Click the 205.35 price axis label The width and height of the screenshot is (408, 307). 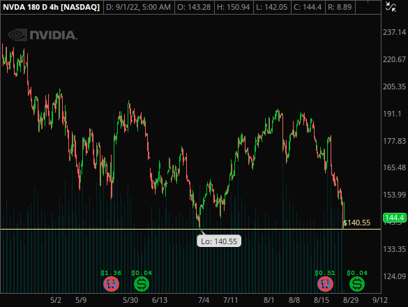(x=394, y=87)
